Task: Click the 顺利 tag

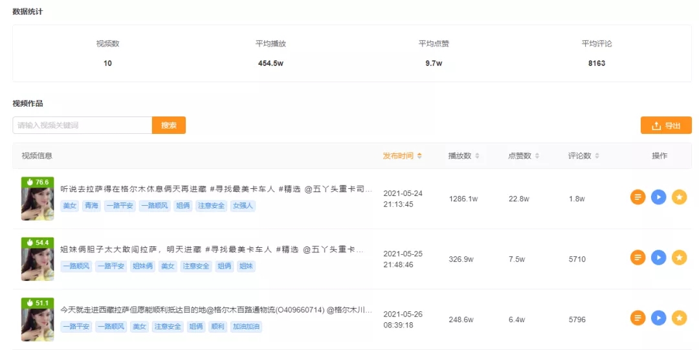Action: point(217,326)
